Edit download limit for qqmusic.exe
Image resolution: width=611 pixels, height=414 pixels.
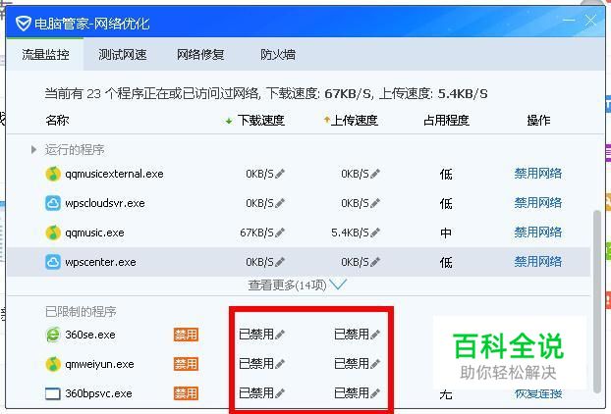click(x=280, y=233)
